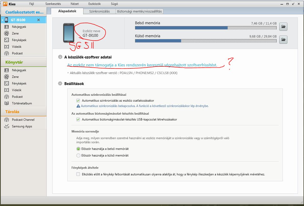304x206 pixels.
Task: Click the phone image next to device name
Action: [69, 33]
